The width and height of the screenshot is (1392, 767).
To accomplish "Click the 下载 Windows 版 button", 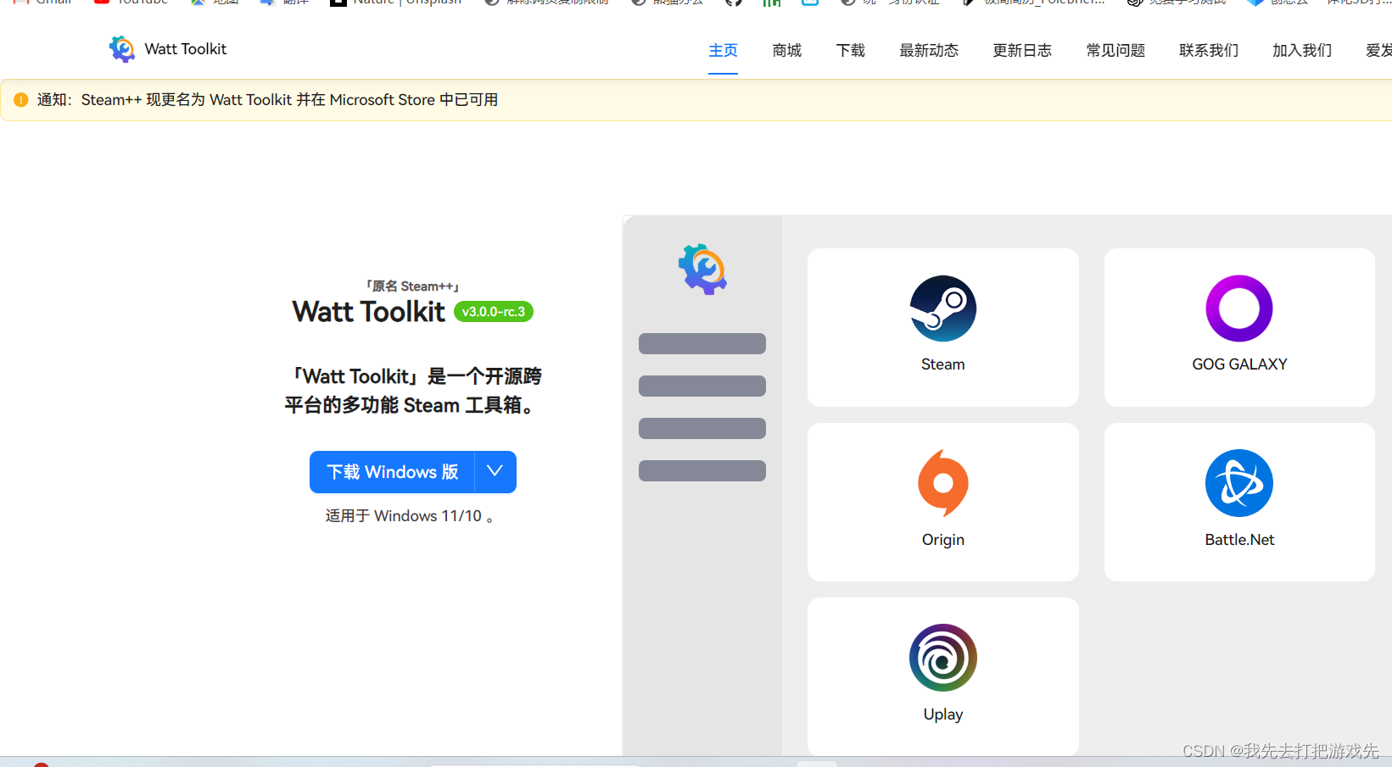I will pos(392,472).
